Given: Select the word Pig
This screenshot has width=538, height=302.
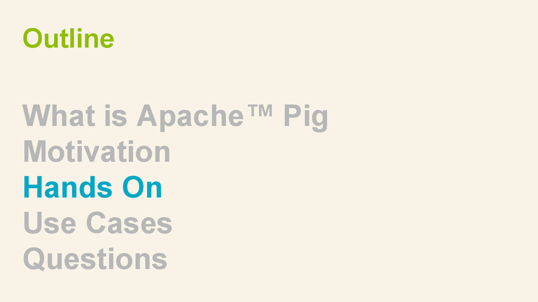Looking at the screenshot, I should [x=306, y=118].
